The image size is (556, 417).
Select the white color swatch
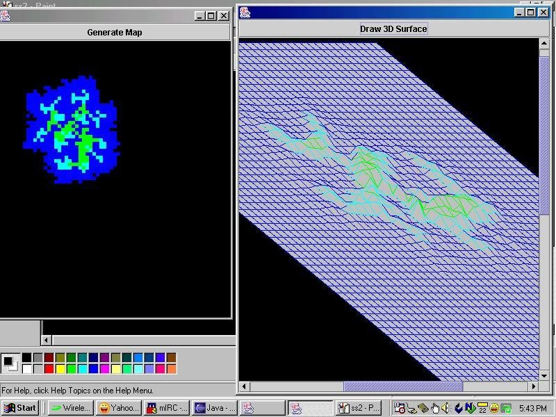(x=26, y=368)
